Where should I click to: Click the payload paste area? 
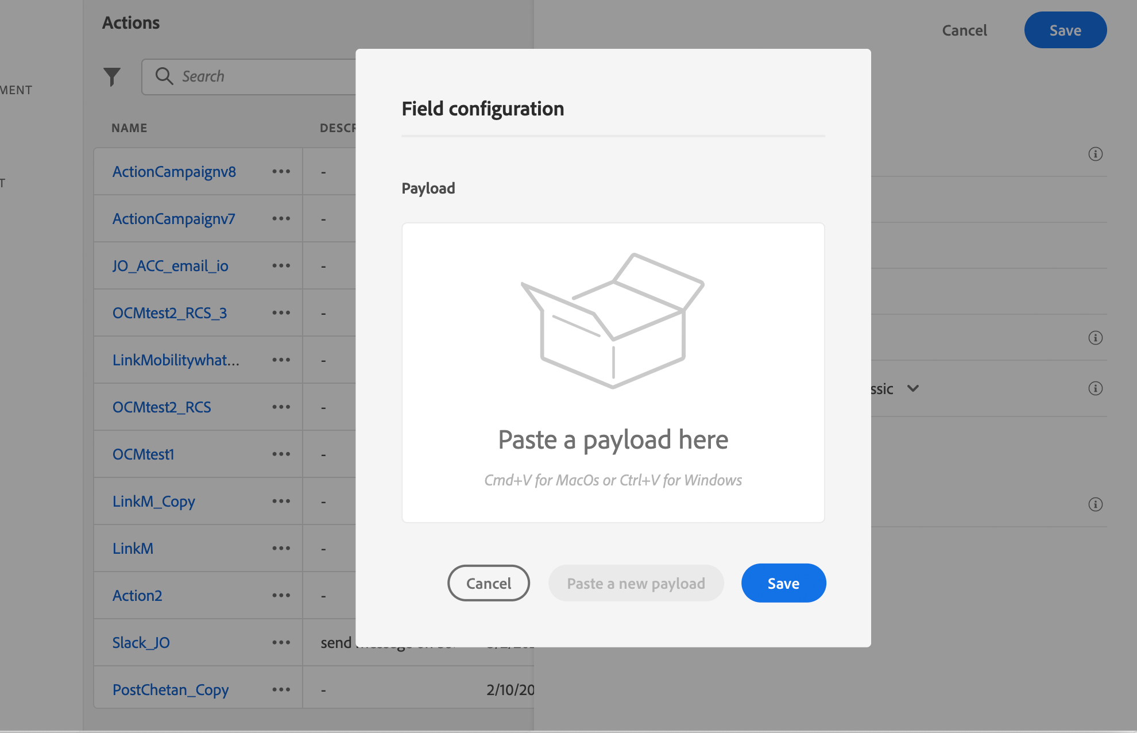coord(613,373)
